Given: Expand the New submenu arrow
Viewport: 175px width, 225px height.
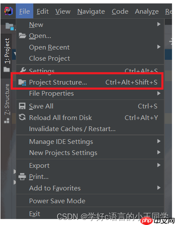Looking at the screenshot, I should coord(159,24).
